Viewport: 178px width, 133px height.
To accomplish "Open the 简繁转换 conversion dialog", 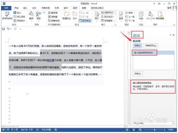I will click(54, 21).
